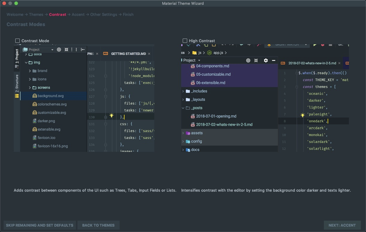Image resolution: width=366 pixels, height=232 pixels.
Task: Click the lightbulb icon at line 130
Action: 112,115
